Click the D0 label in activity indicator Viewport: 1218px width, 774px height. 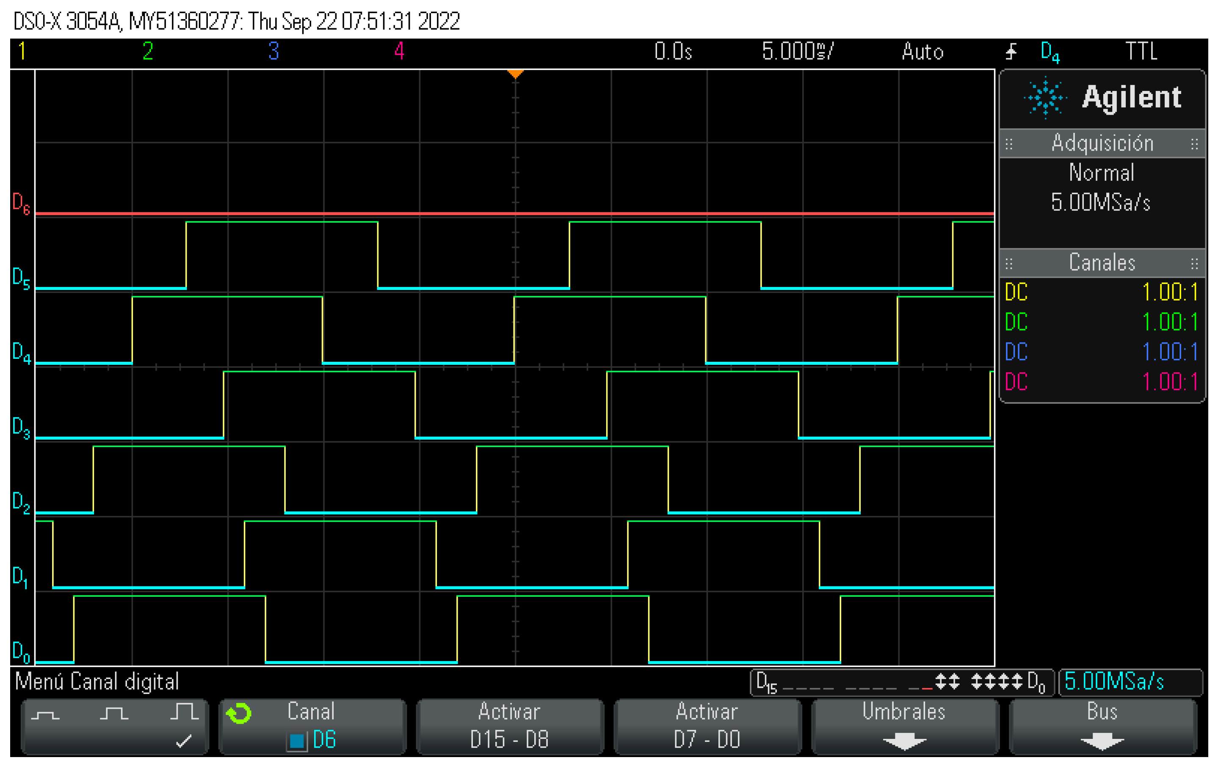tap(1036, 683)
